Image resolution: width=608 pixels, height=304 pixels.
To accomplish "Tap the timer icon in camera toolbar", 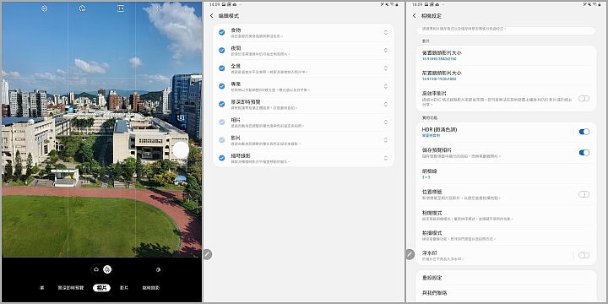I will [82, 8].
